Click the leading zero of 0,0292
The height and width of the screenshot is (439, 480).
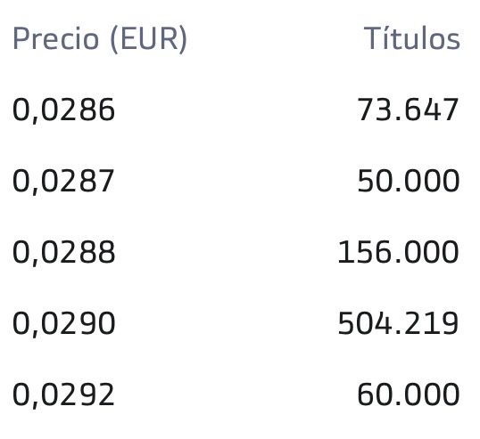pos(21,394)
